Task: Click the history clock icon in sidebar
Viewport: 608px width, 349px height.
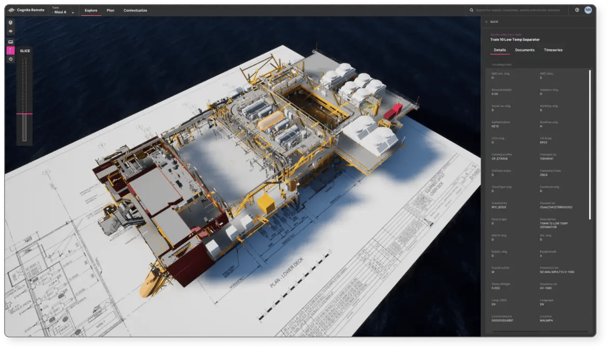Action: [10, 59]
